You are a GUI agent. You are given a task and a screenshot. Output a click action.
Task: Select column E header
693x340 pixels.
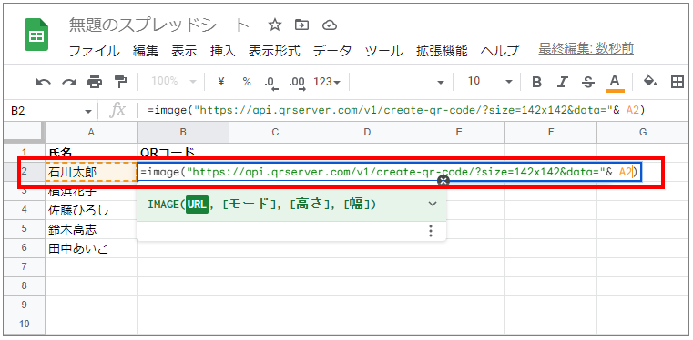[x=459, y=132]
